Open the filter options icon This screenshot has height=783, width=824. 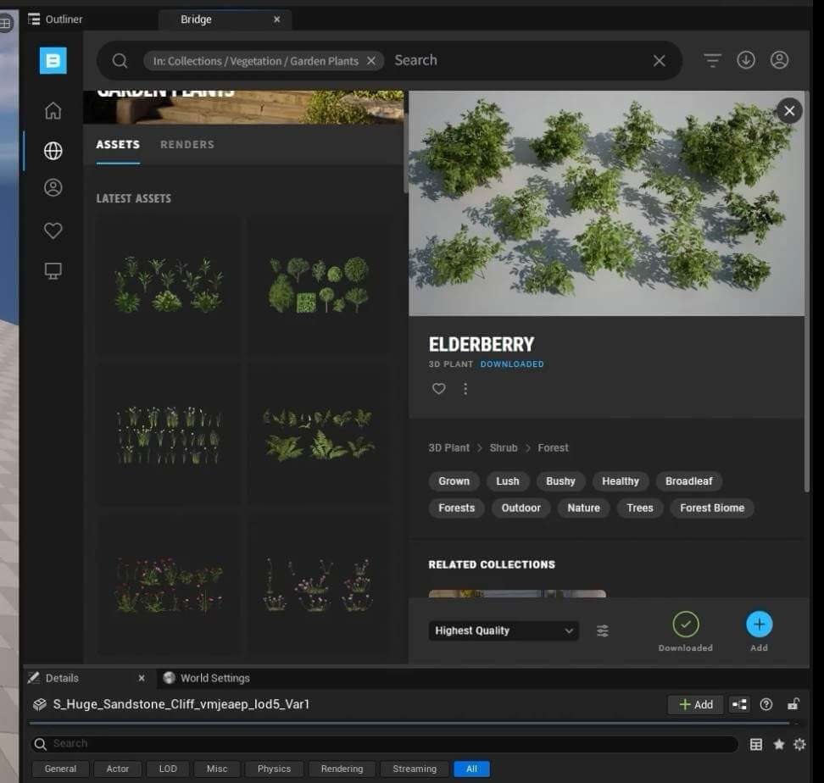[x=713, y=60]
